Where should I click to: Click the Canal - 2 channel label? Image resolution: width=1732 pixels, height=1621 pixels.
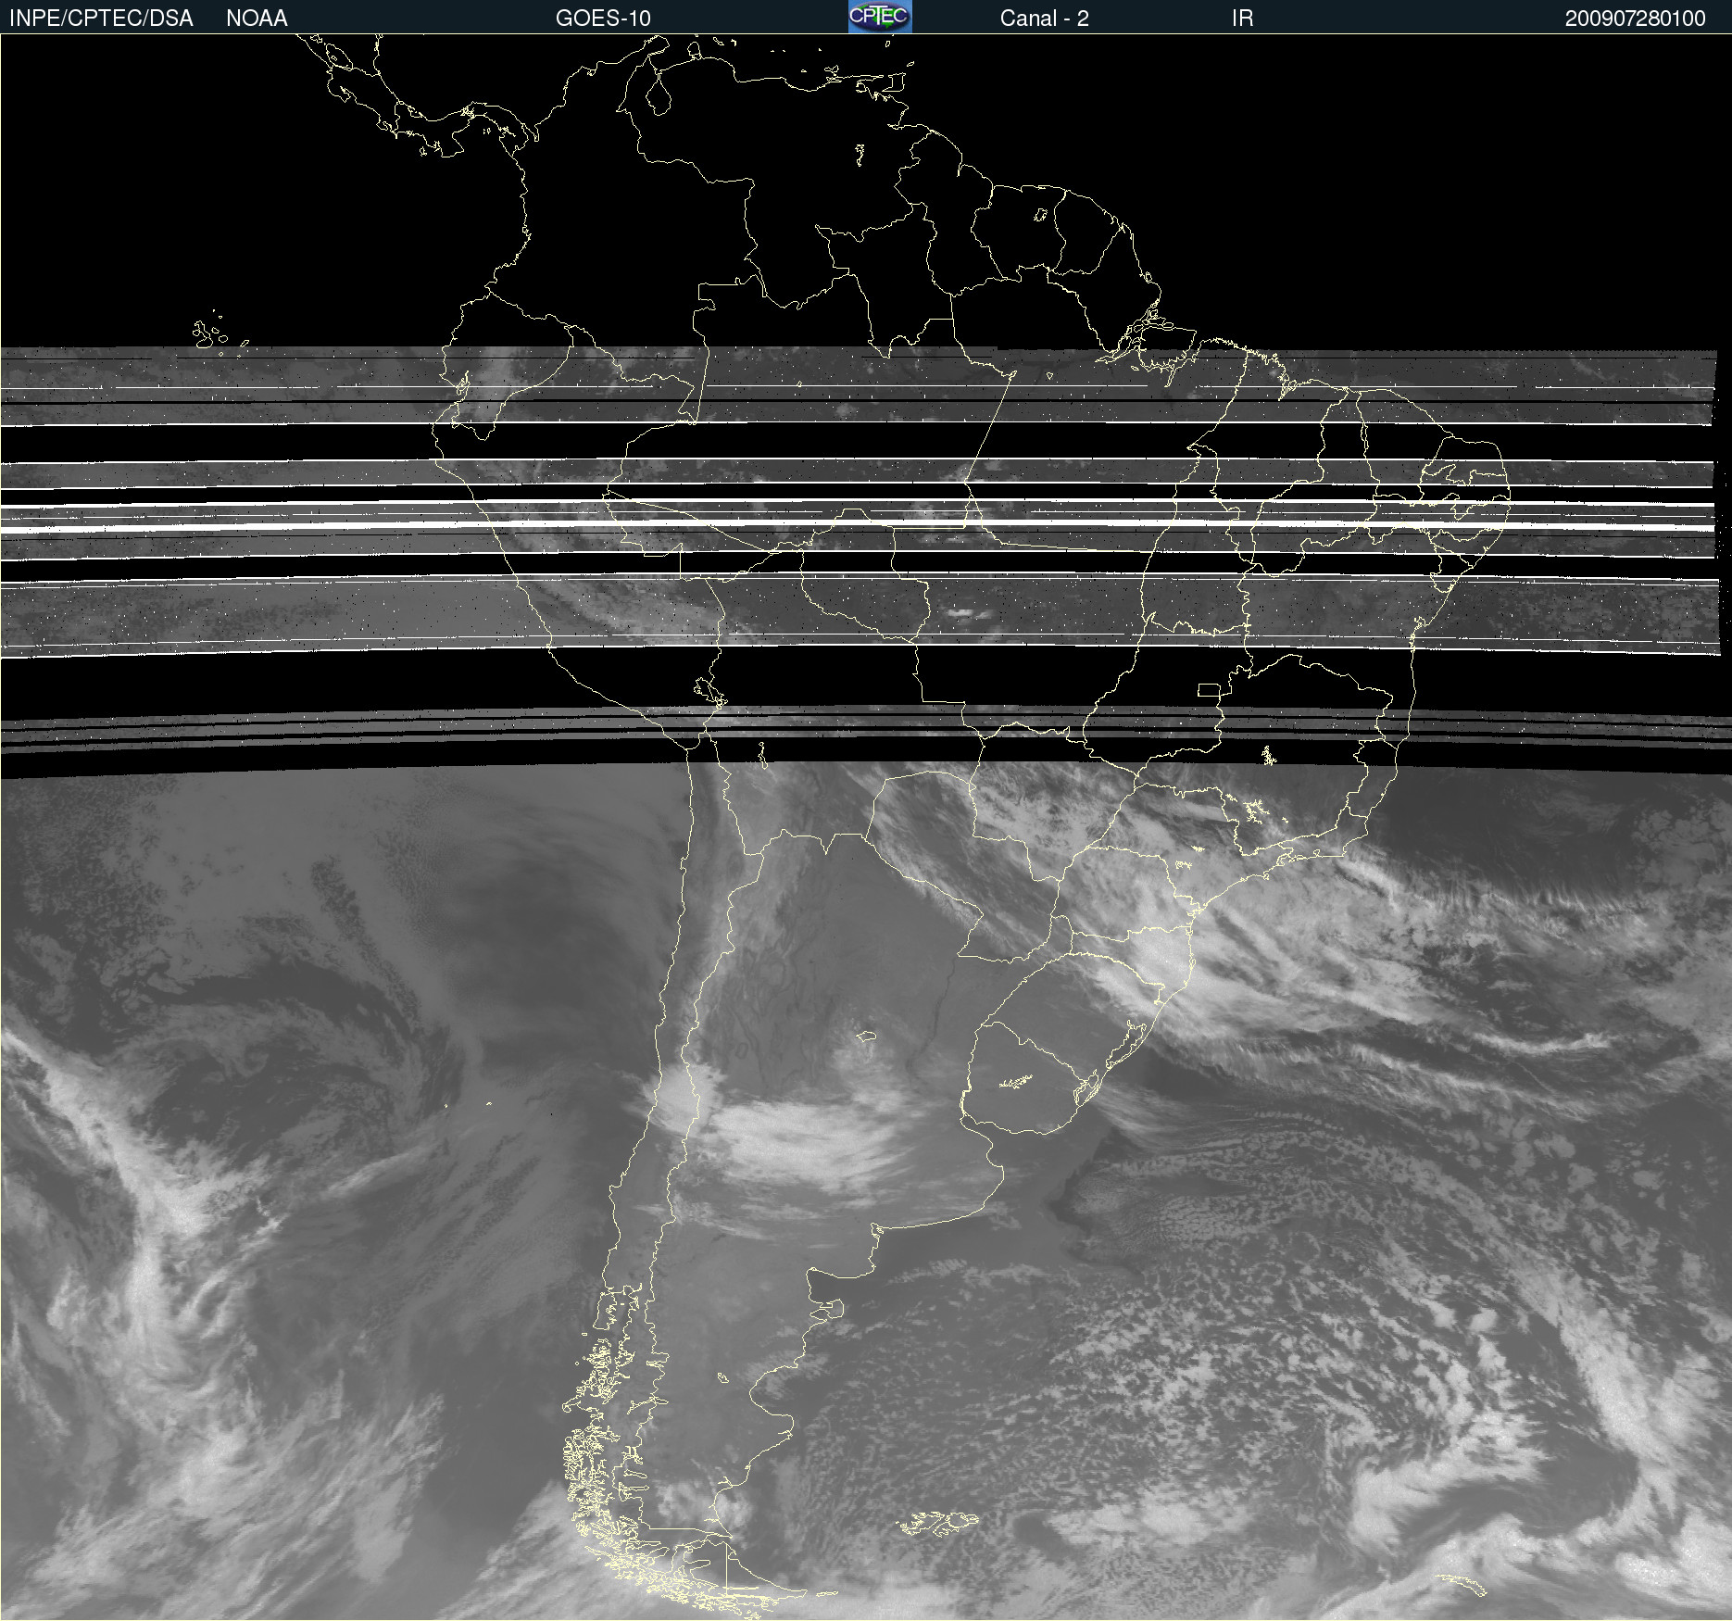click(1044, 19)
